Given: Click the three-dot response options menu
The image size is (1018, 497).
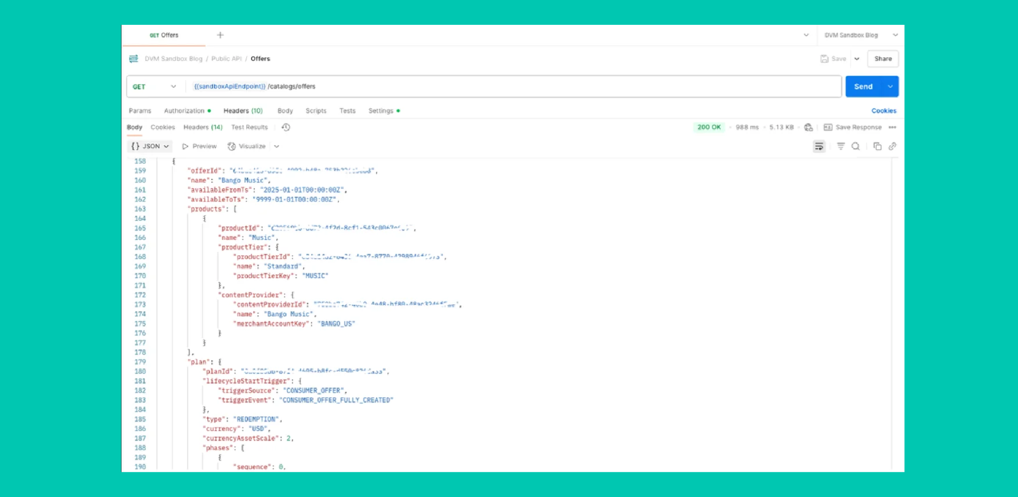Looking at the screenshot, I should tap(893, 127).
